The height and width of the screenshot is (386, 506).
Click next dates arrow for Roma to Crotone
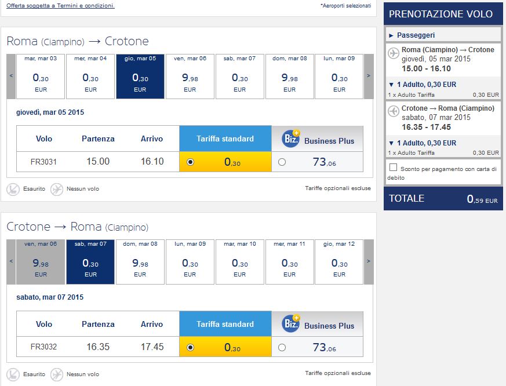[x=369, y=76]
